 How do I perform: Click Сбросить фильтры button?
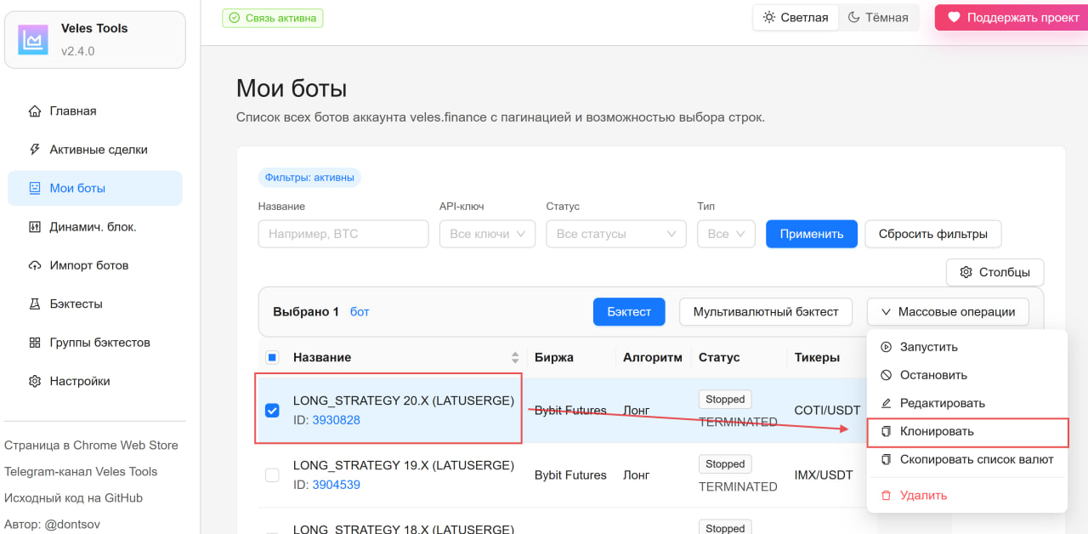tap(933, 234)
